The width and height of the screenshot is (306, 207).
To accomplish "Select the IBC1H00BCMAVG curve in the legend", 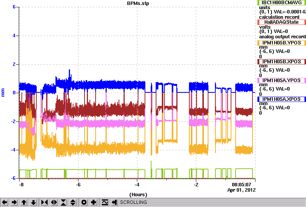I will 282,3.
